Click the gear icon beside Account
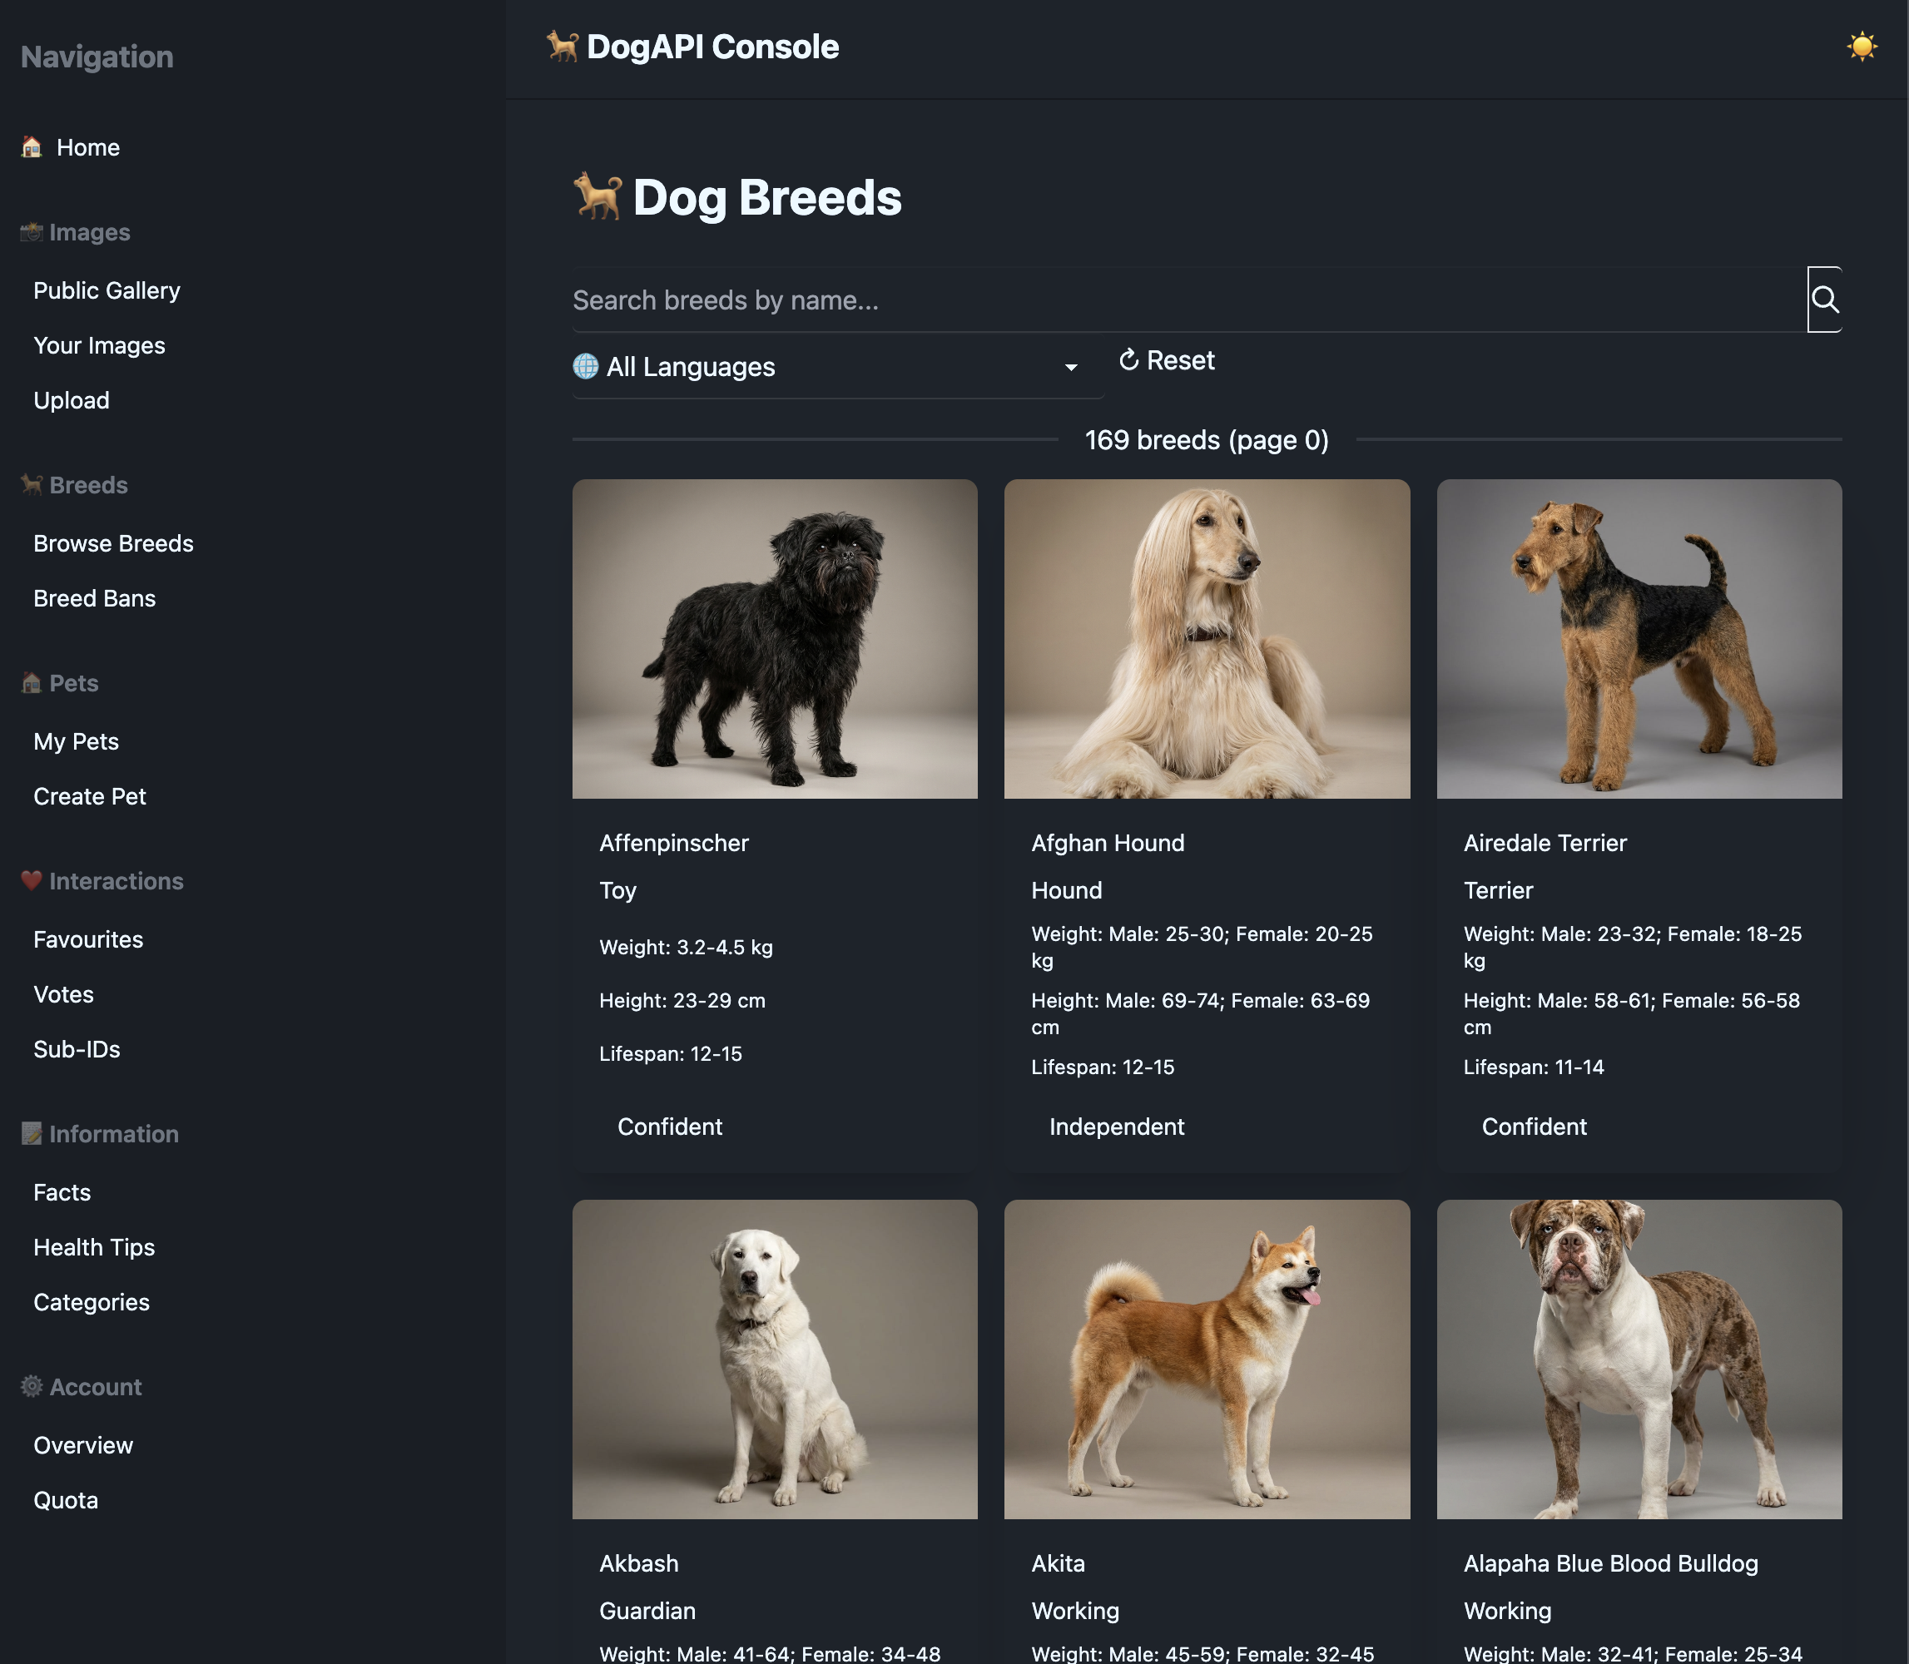Viewport: 1909px width, 1664px height. click(x=32, y=1386)
